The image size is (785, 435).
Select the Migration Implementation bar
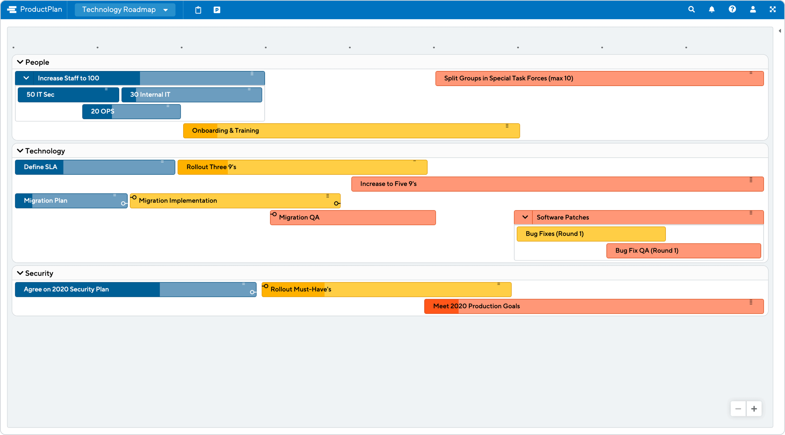(x=232, y=200)
